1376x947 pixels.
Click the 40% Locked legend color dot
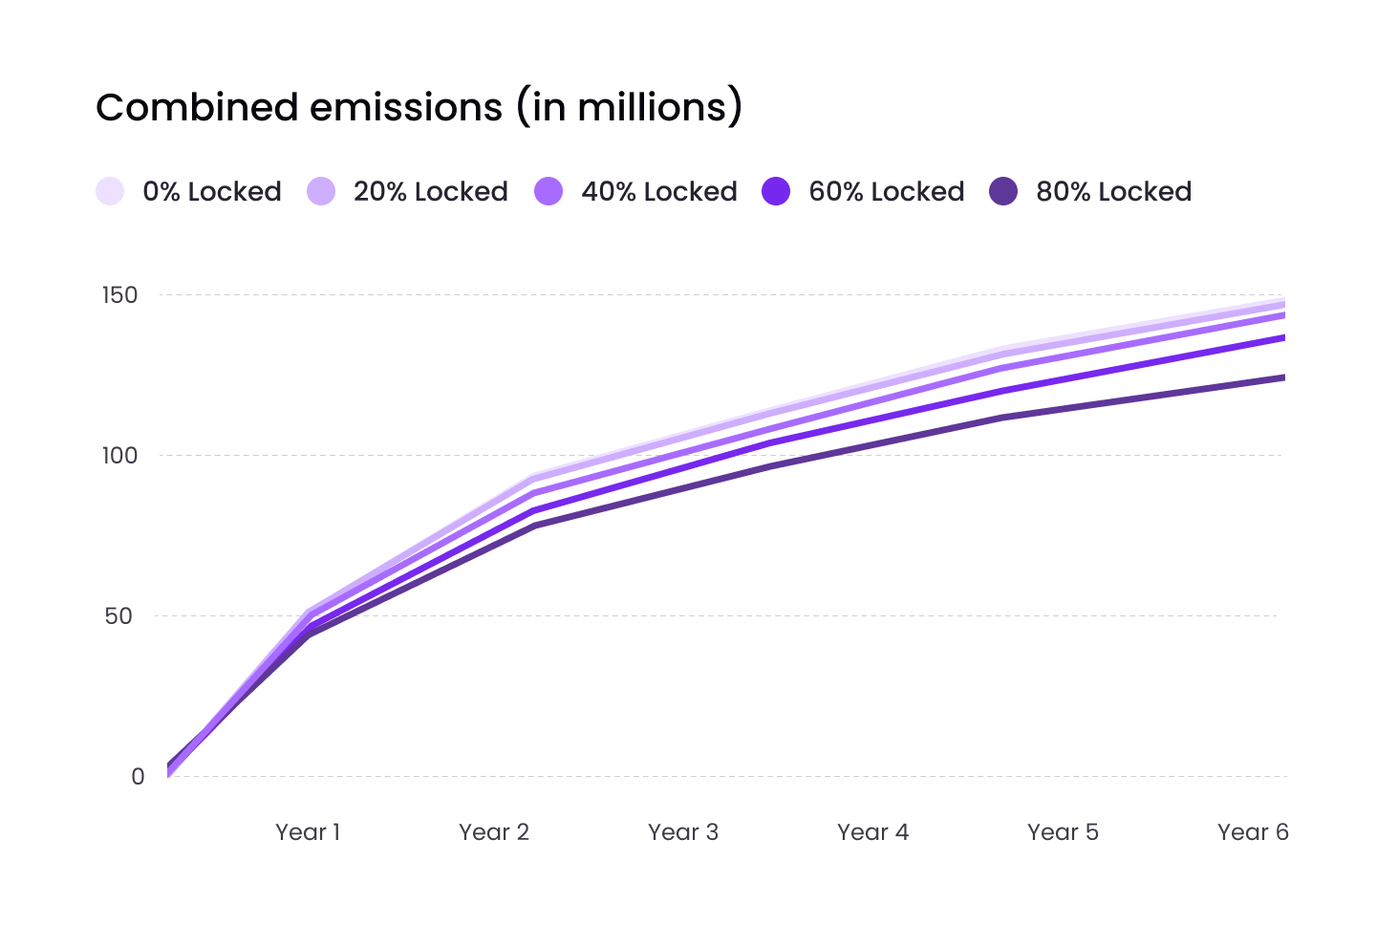(548, 191)
